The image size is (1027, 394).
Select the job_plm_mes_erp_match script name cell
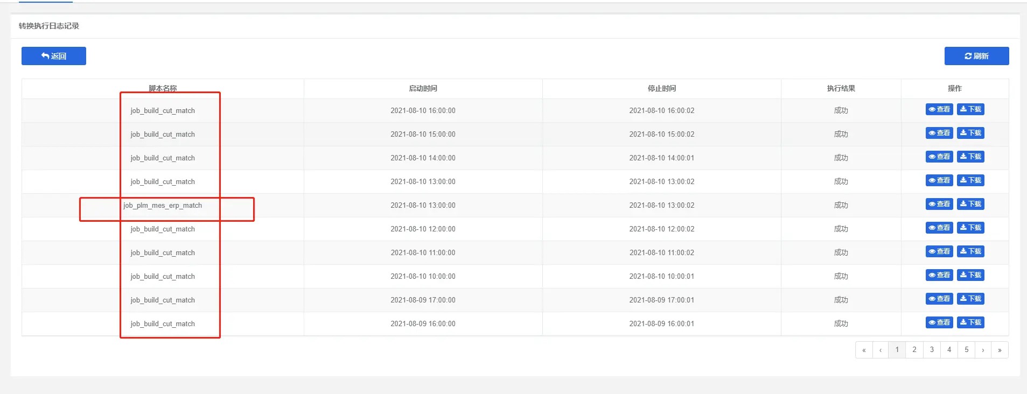pyautogui.click(x=163, y=206)
